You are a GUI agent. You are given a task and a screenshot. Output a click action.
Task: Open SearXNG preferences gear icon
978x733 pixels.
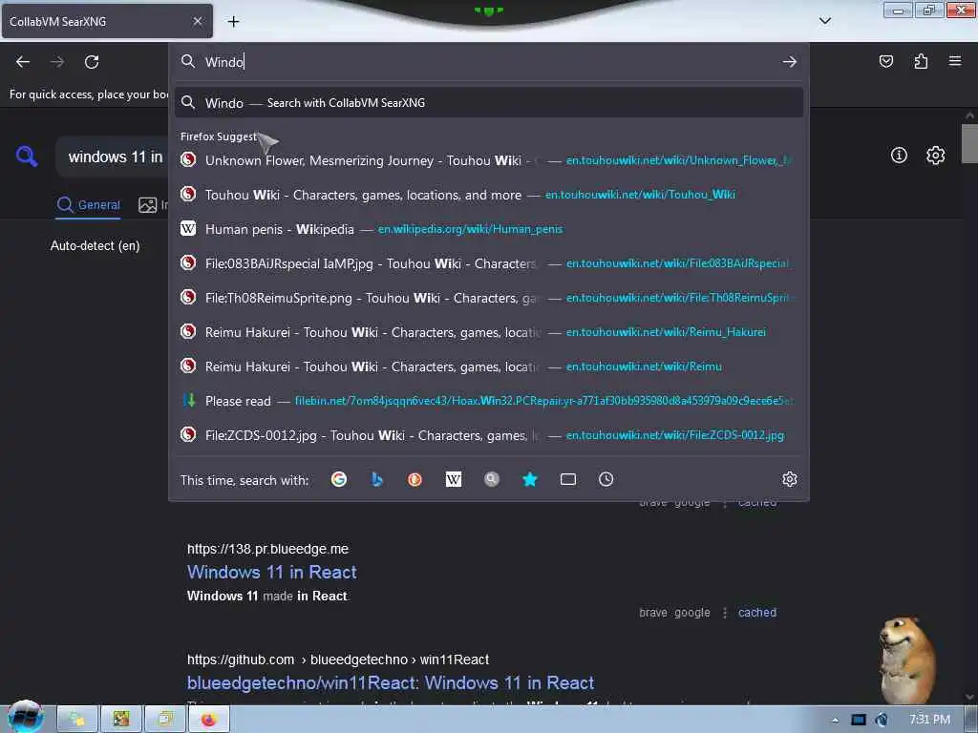[x=935, y=156]
